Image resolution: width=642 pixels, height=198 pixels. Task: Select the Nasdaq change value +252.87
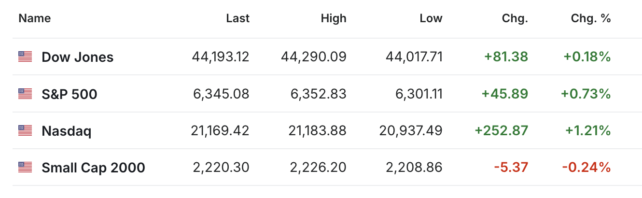click(x=502, y=131)
